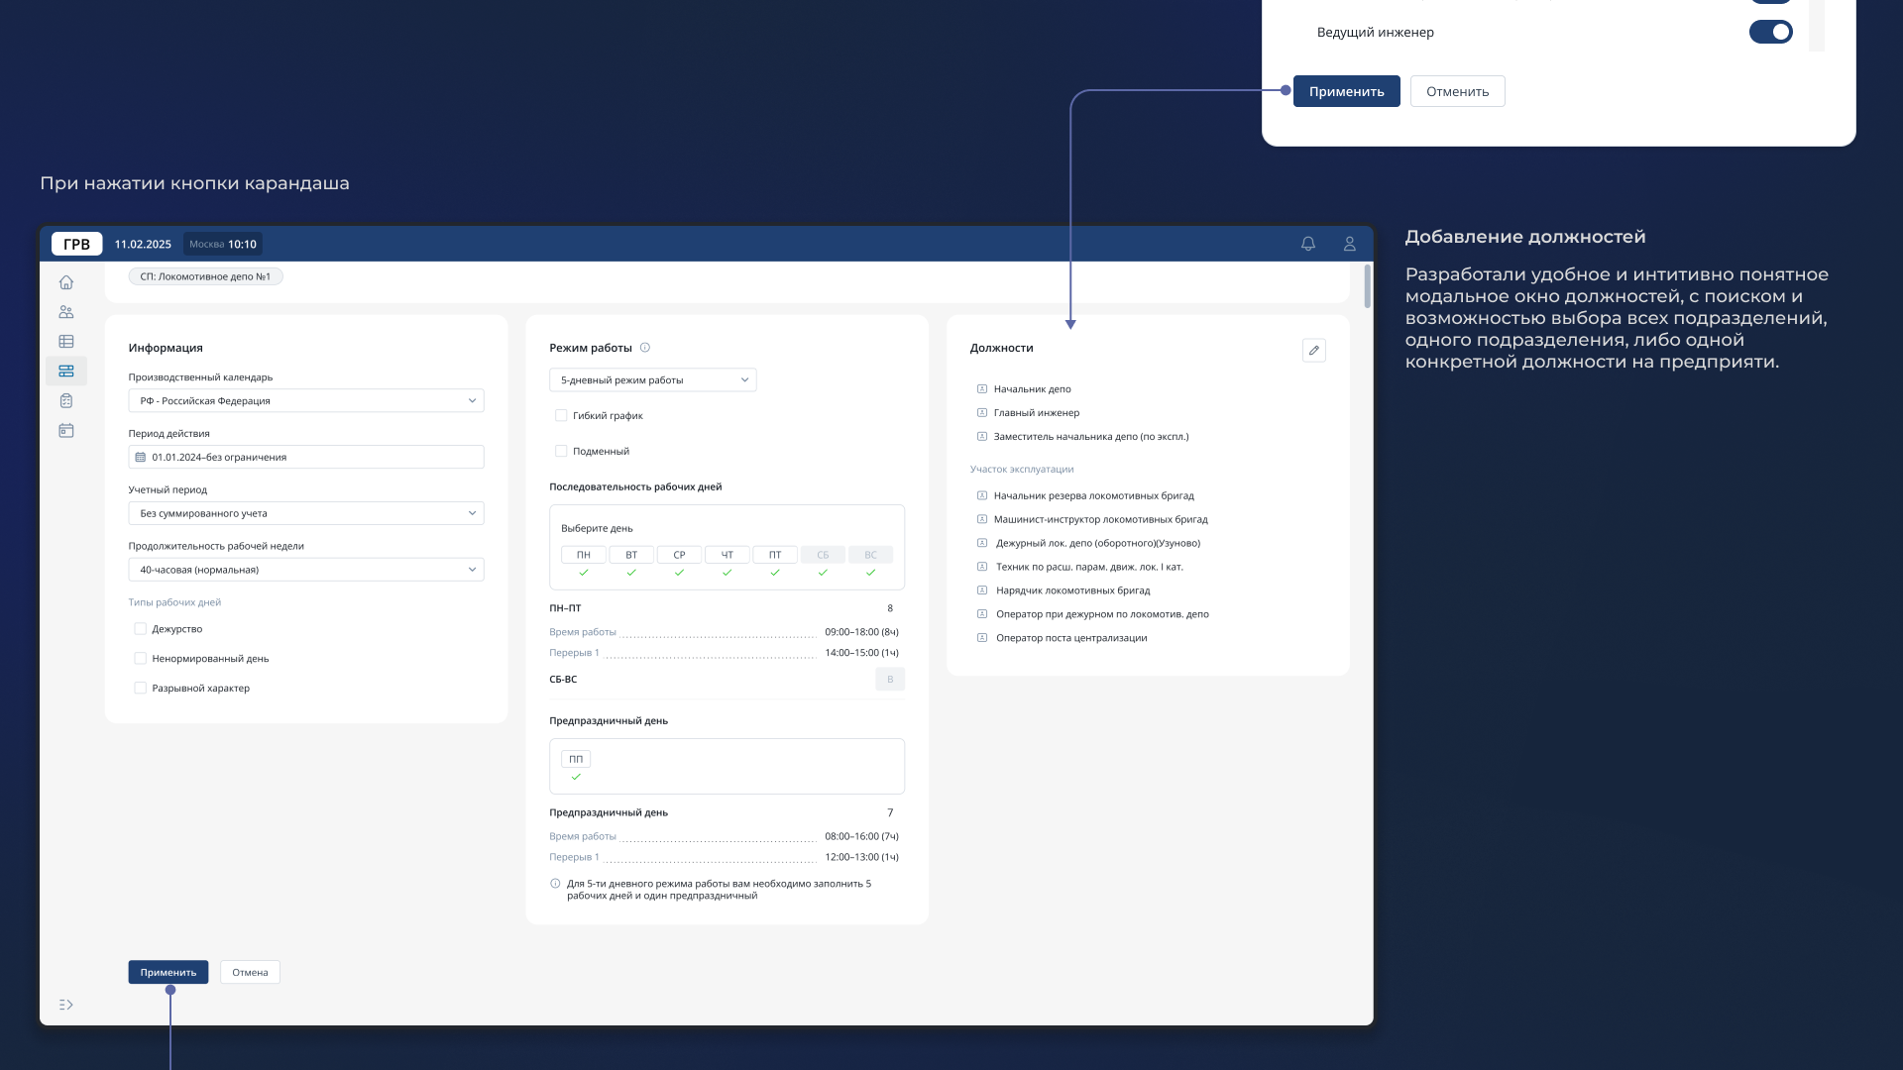Click the notifications bell icon
Screen dimensions: 1903x1070
(1308, 244)
